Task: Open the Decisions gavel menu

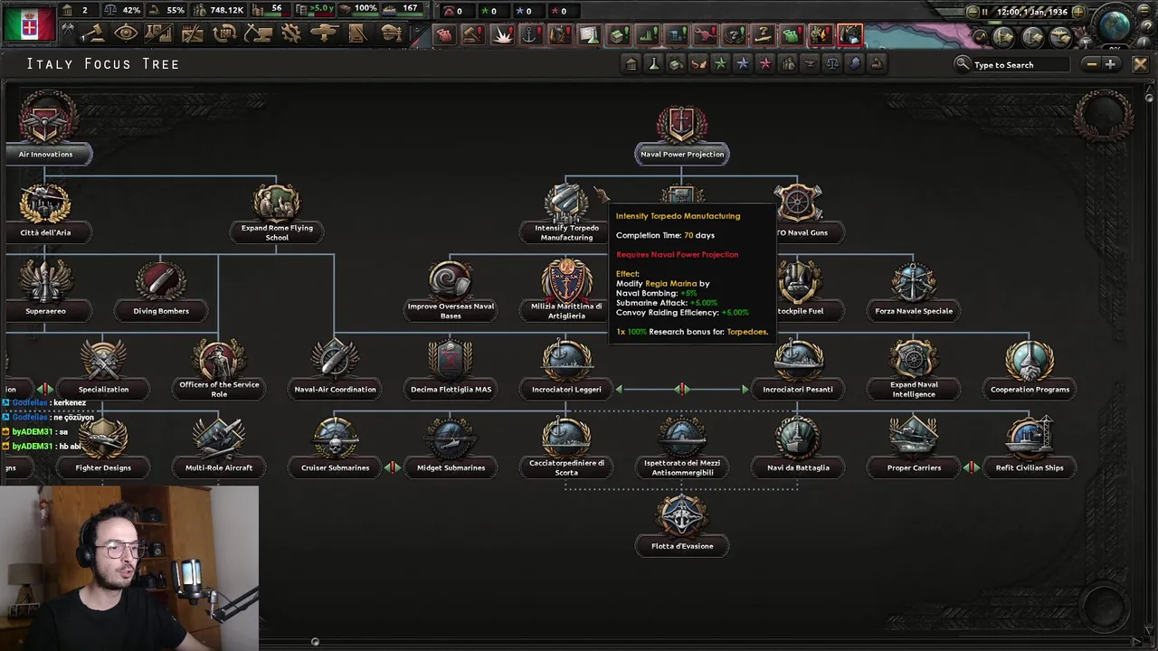Action: tap(93, 33)
